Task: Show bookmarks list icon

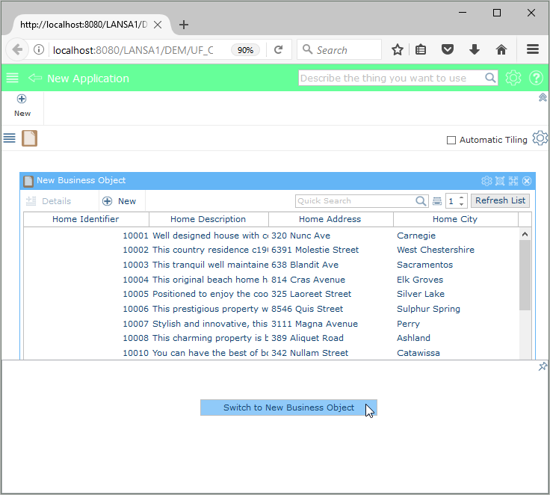Action: pos(420,49)
